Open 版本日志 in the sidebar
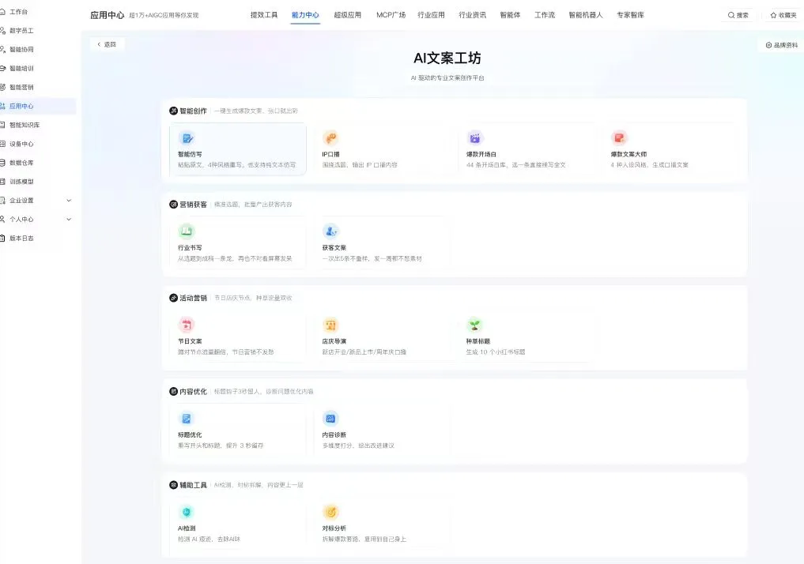Screen dimensions: 804x564 (x=21, y=239)
